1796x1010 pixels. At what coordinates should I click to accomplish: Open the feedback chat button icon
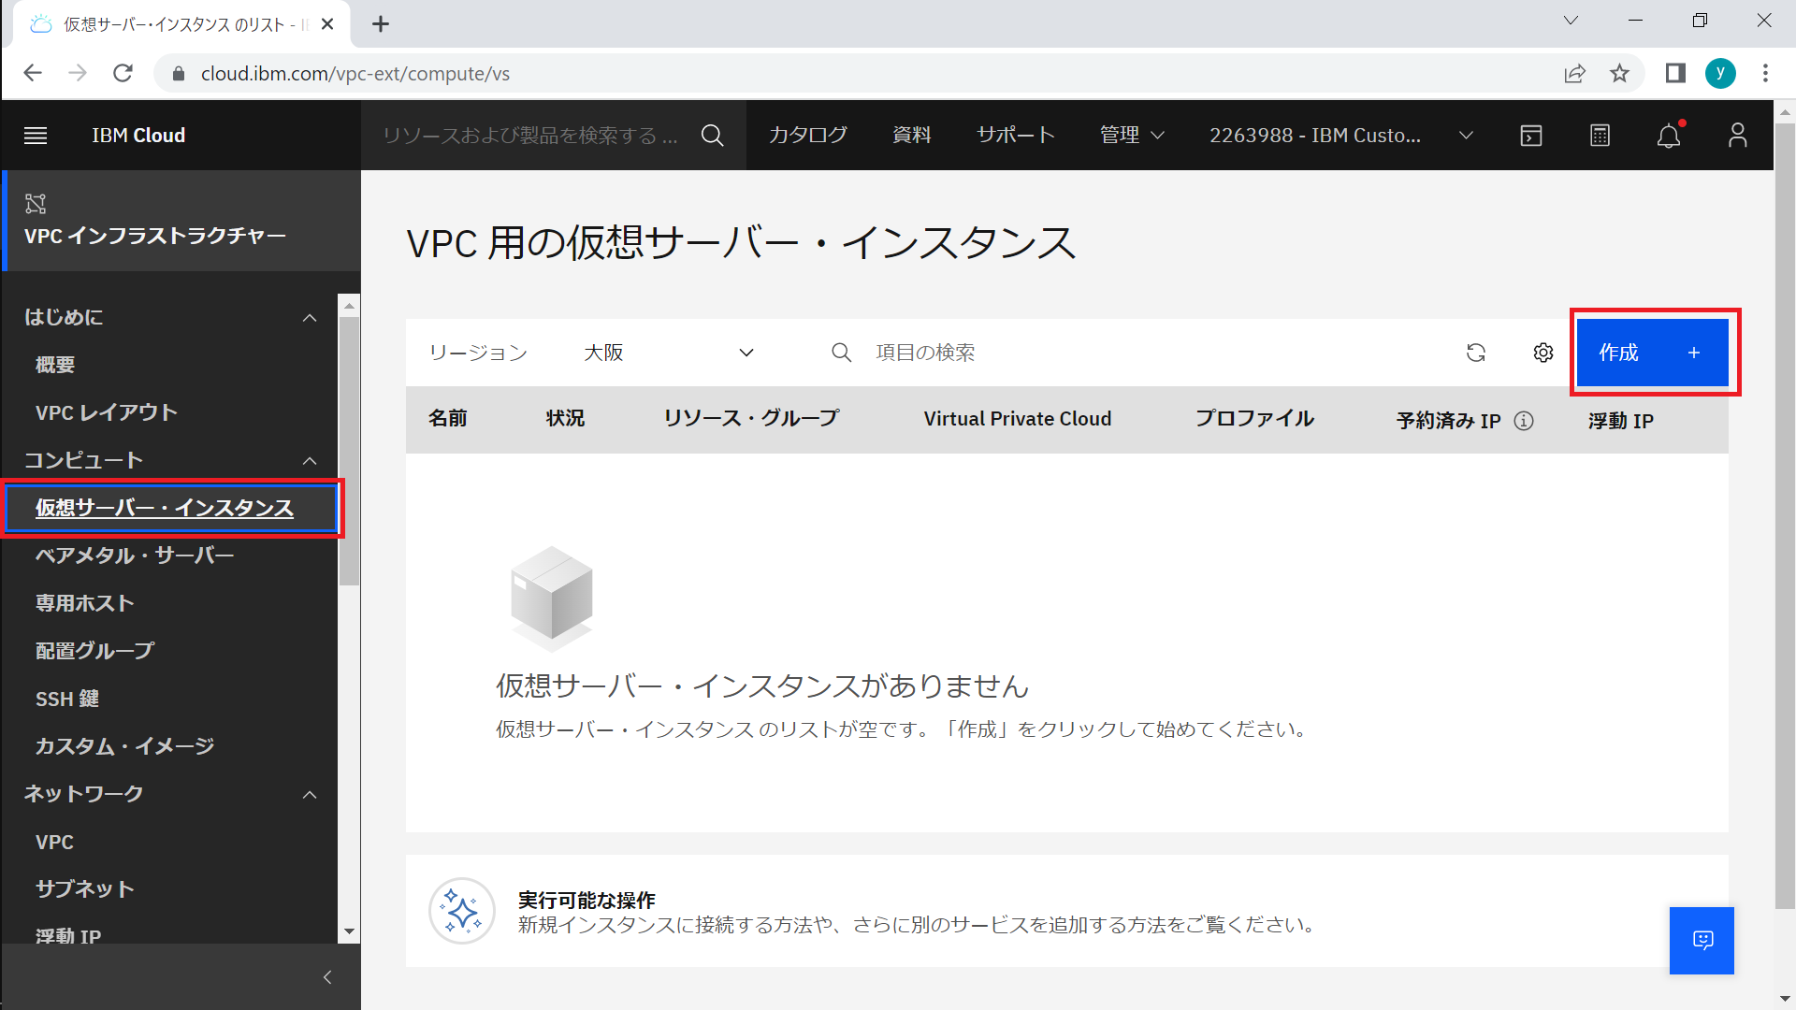(x=1702, y=940)
